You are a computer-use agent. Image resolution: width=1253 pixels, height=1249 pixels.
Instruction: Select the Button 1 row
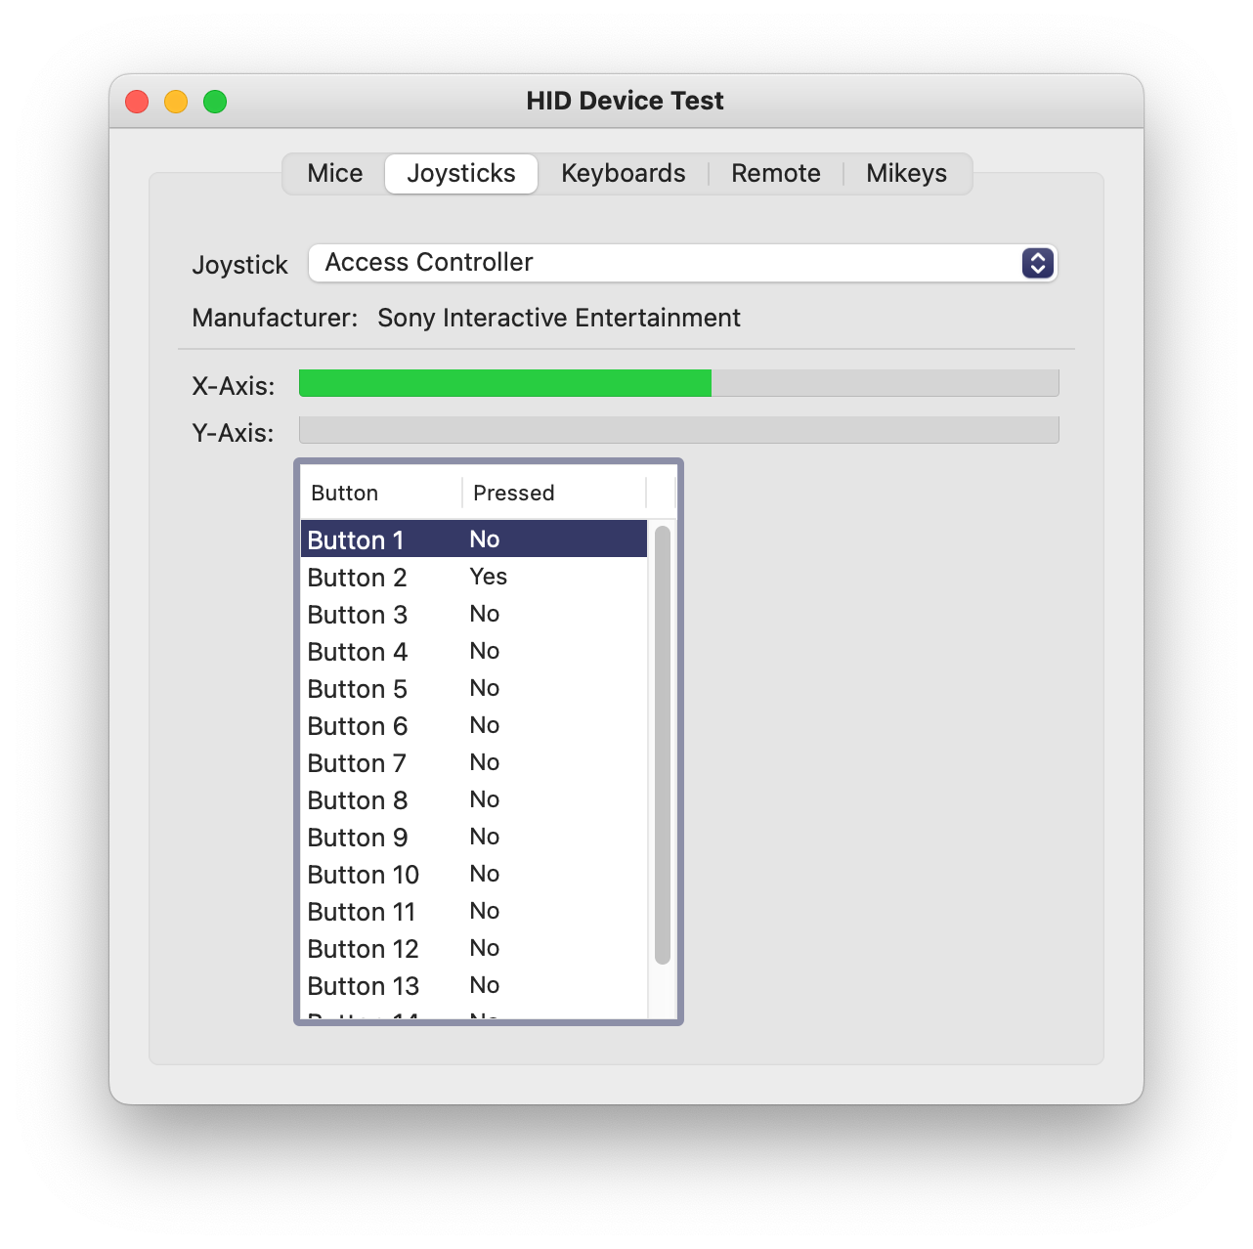tap(474, 539)
